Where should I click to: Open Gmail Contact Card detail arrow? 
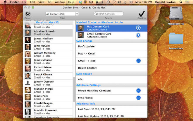(138, 35)
